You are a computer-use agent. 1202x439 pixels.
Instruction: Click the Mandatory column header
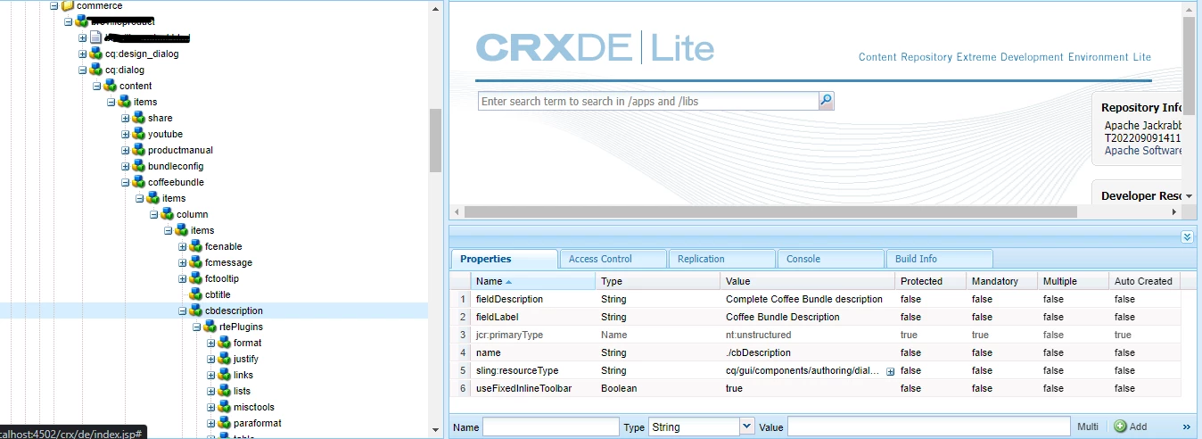pyautogui.click(x=1002, y=281)
